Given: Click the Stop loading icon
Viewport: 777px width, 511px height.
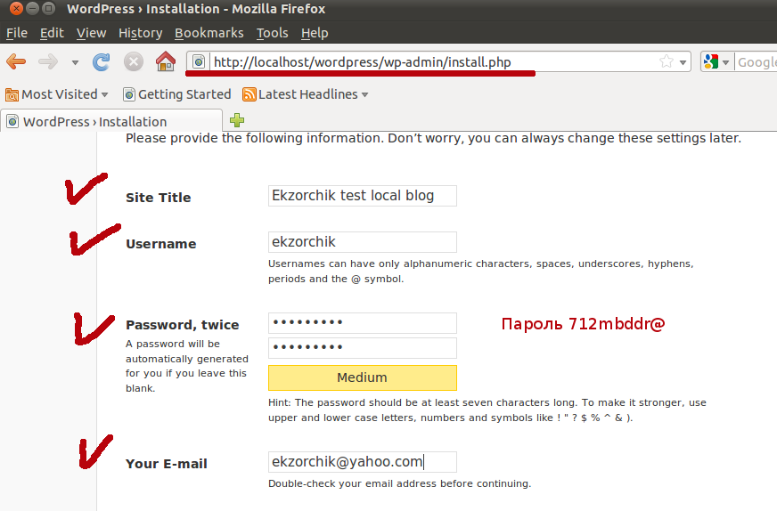Looking at the screenshot, I should (134, 62).
